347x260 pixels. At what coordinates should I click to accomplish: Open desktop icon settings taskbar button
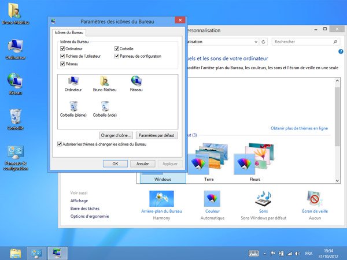(x=57, y=253)
